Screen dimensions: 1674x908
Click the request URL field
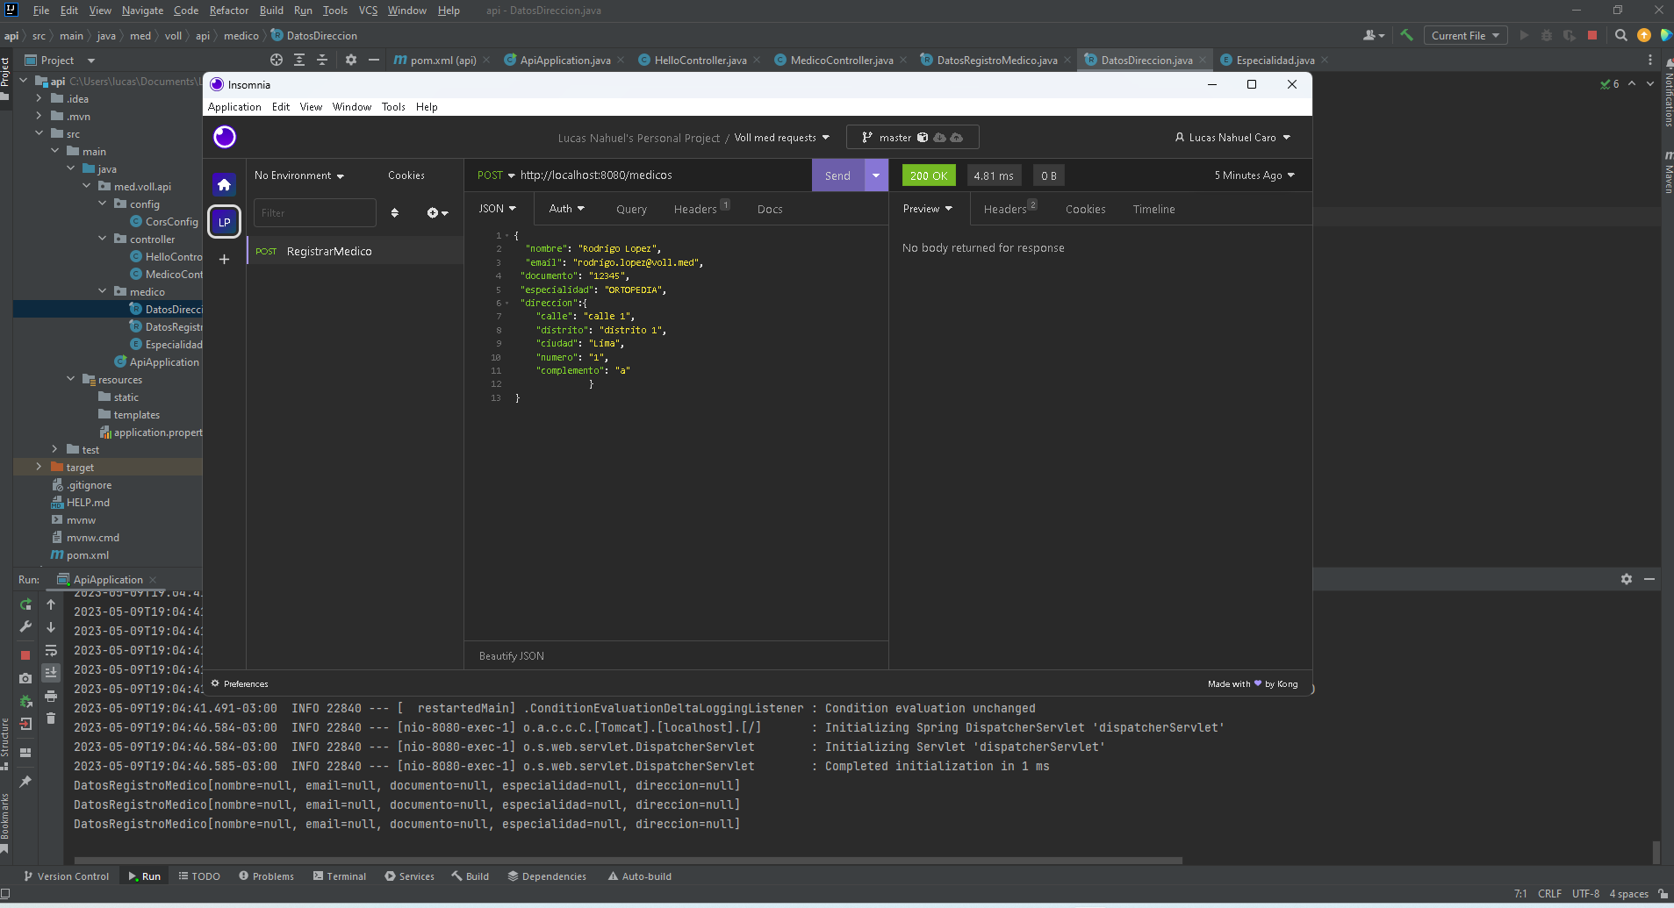point(663,175)
